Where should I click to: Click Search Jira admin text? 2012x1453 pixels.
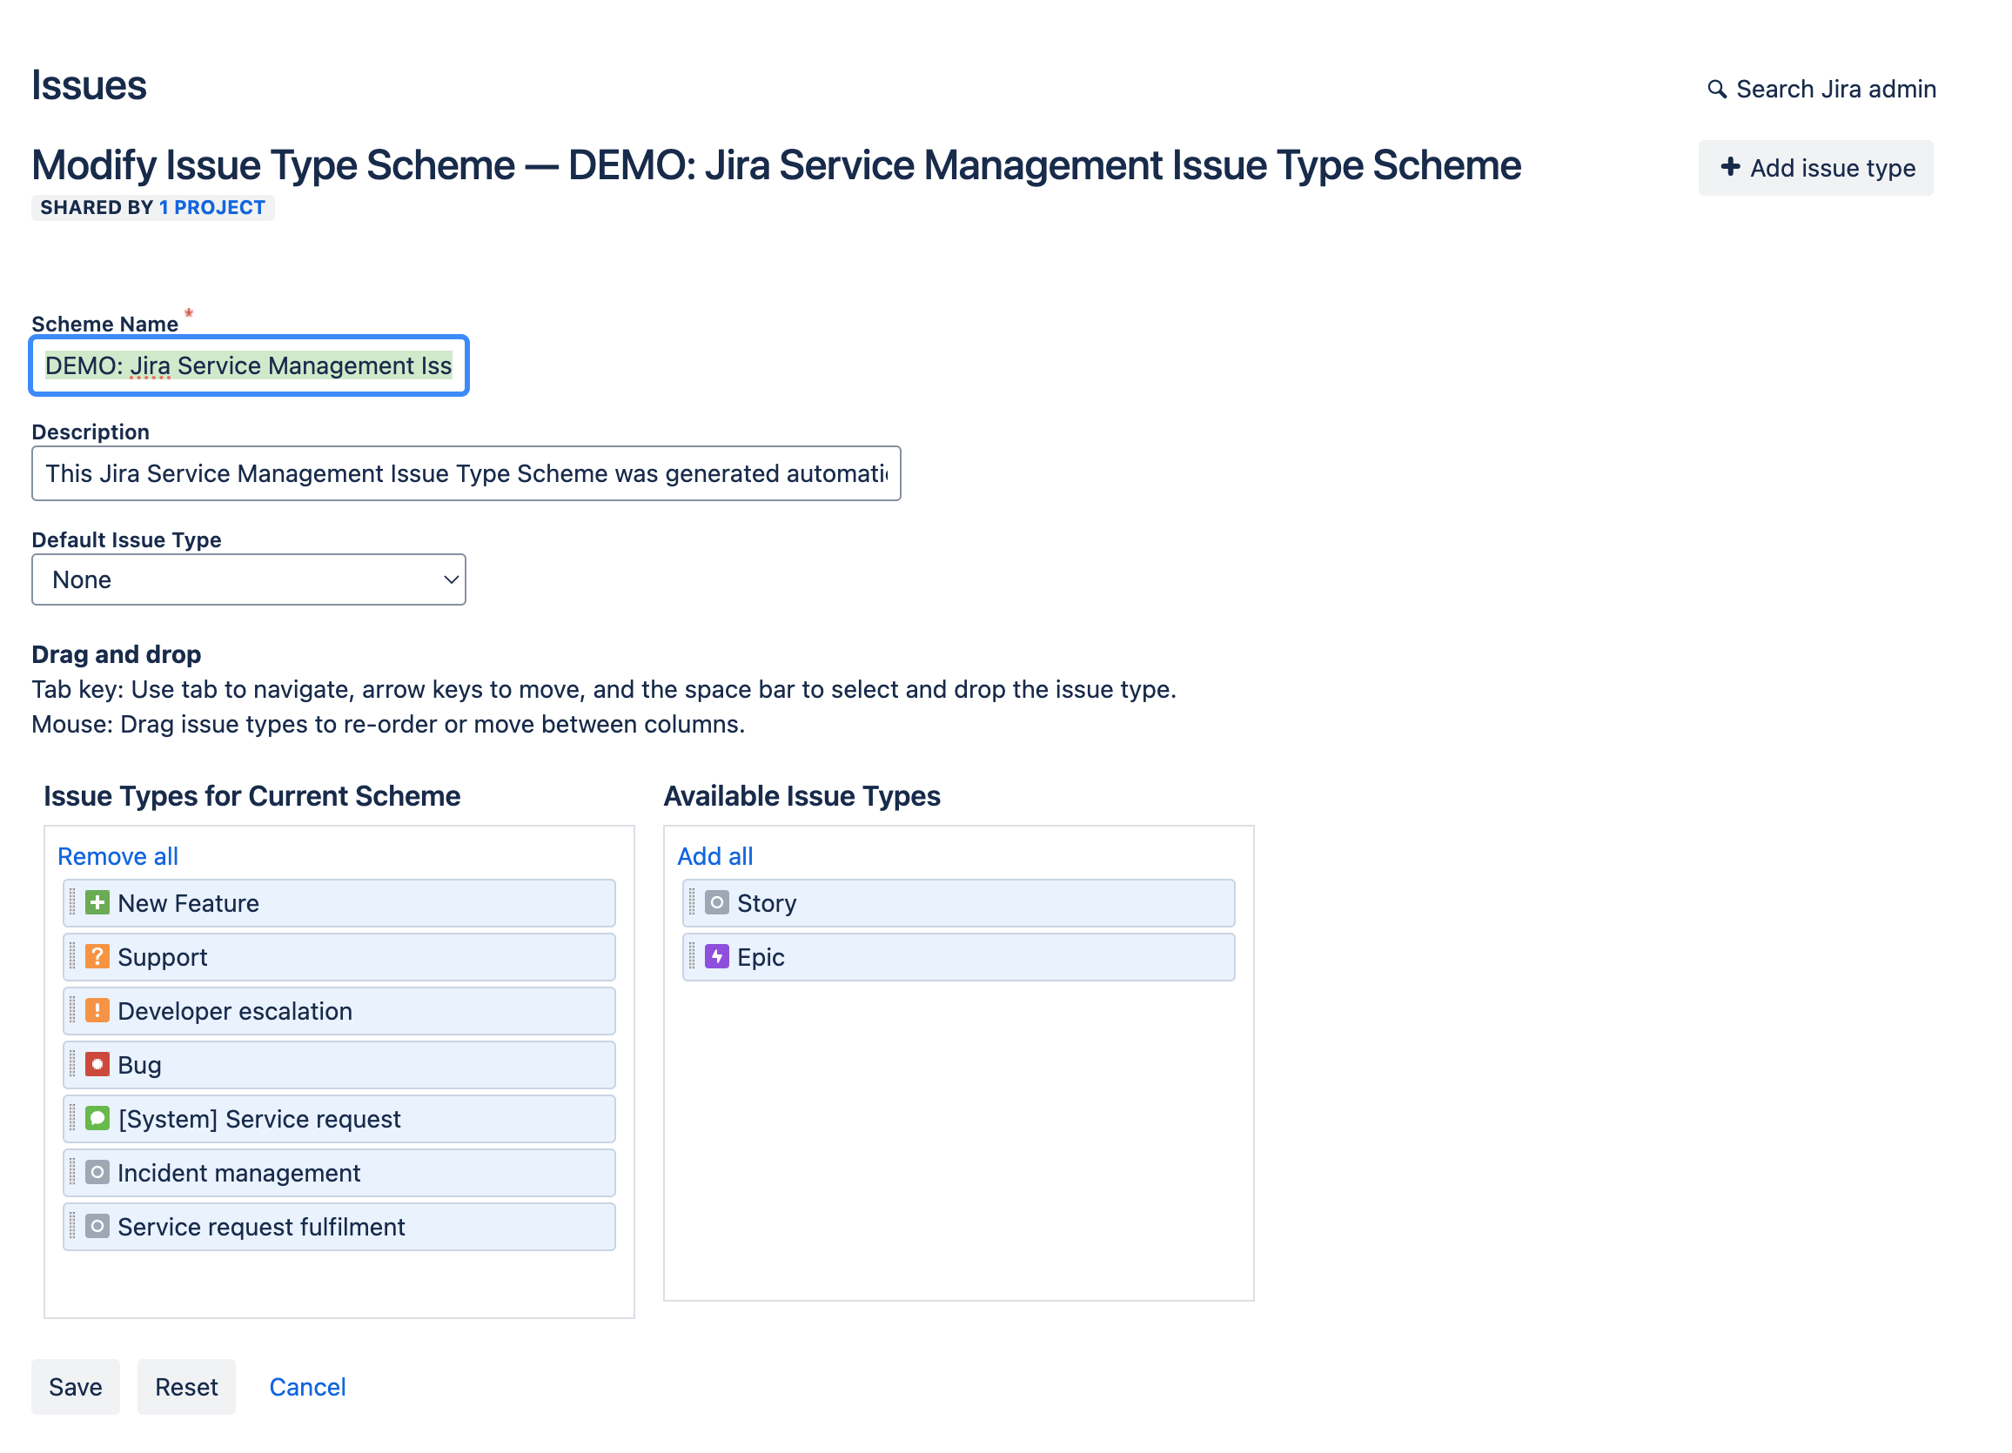pos(1835,89)
